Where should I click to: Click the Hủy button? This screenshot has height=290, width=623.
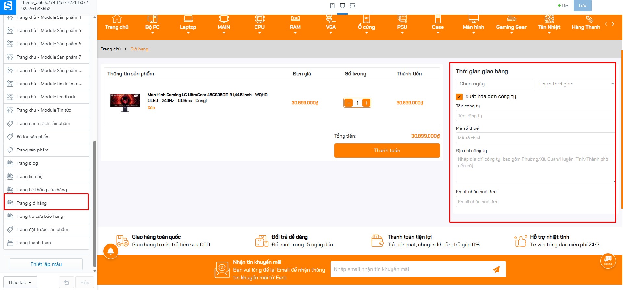point(85,283)
